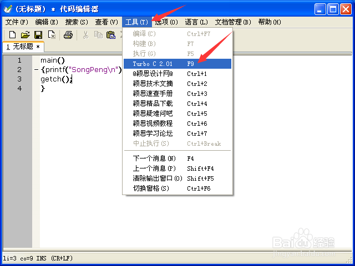Open the 搜索(S) menu
This screenshot has width=355, height=266.
77,22
